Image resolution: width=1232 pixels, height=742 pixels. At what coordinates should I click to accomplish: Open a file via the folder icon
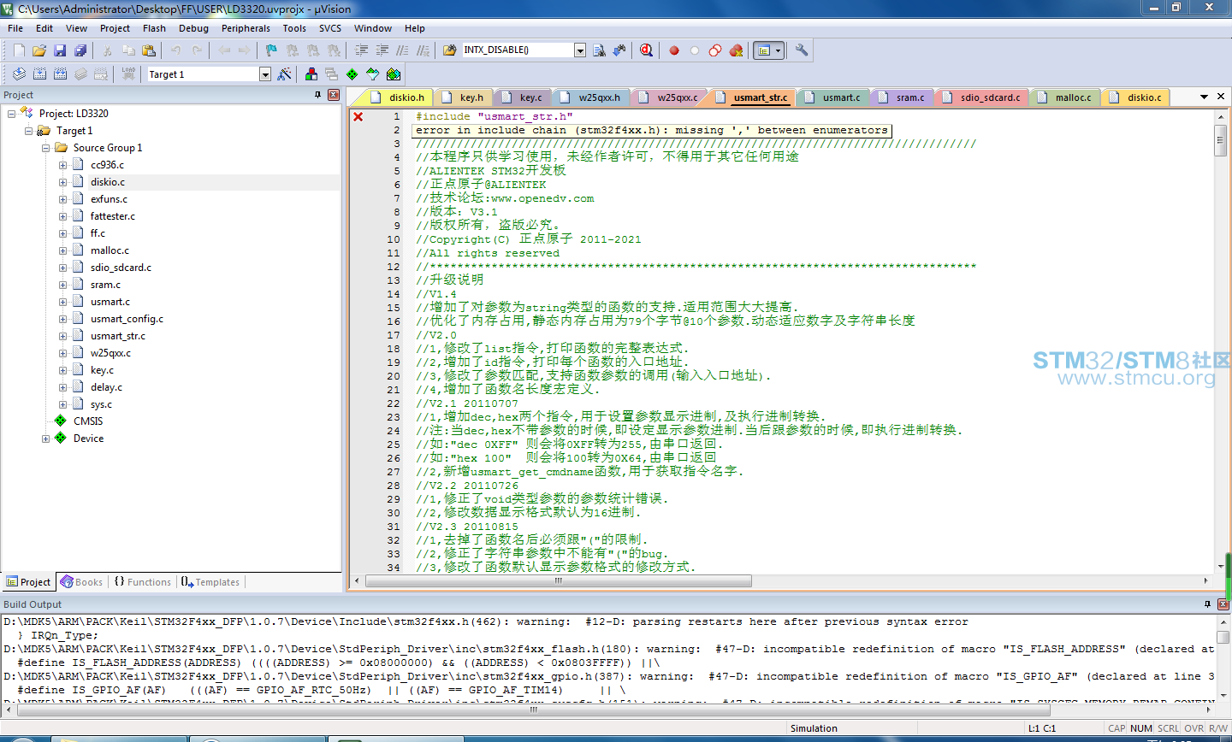(39, 50)
